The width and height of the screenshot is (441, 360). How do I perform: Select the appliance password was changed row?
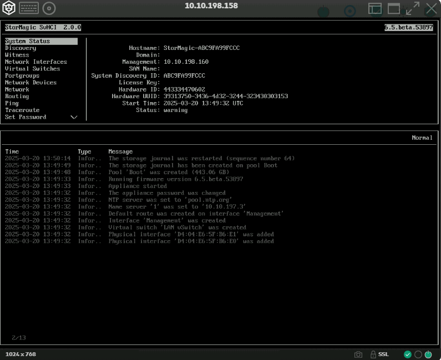coord(115,193)
